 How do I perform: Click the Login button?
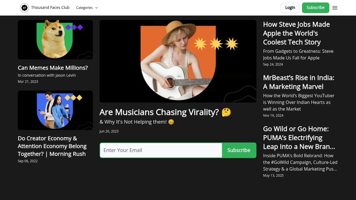pos(290,7)
